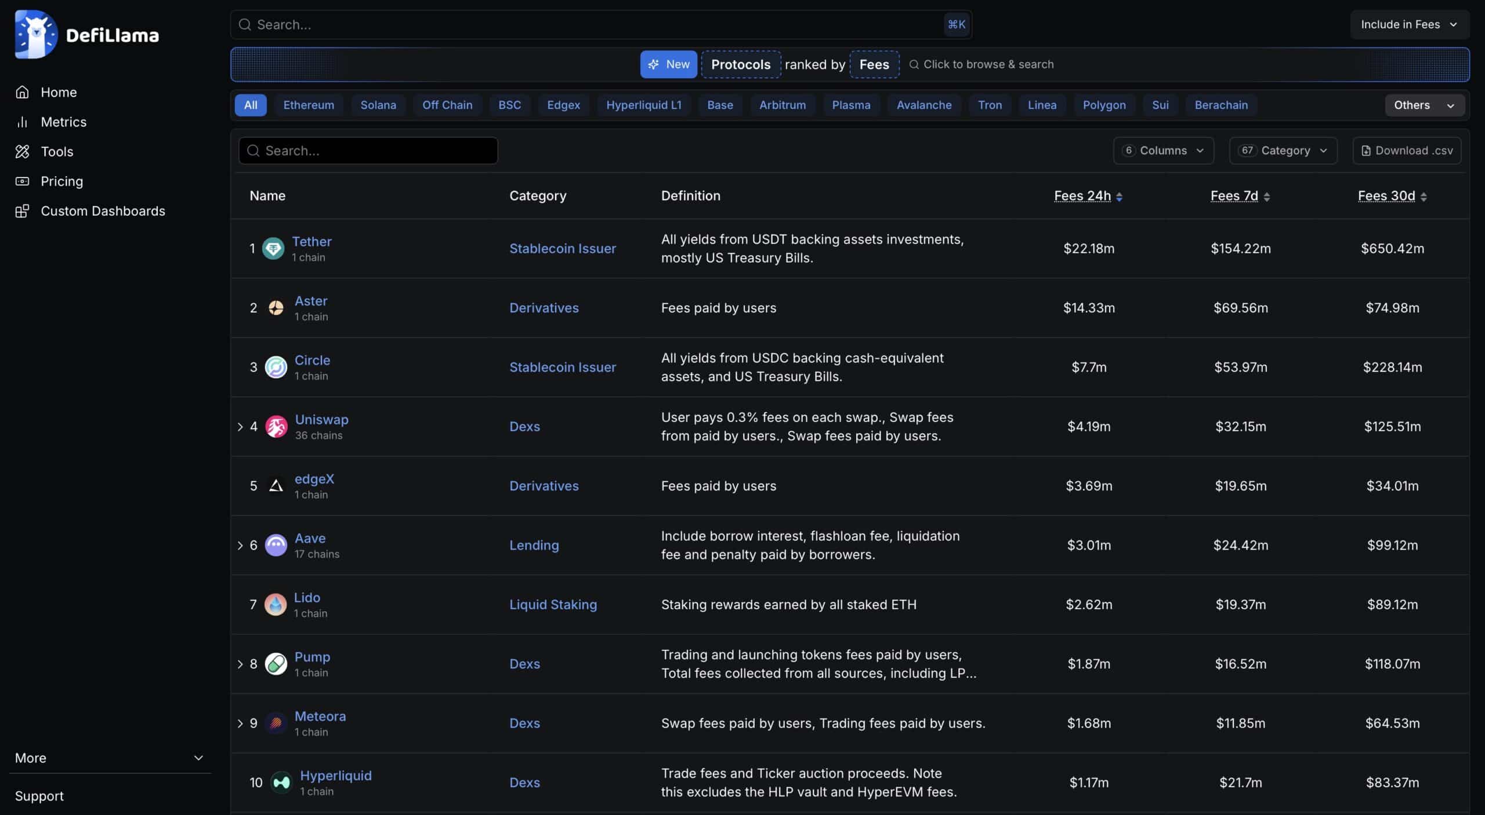The height and width of the screenshot is (815, 1485).
Task: Filter by Arbitrum chain
Action: point(783,105)
